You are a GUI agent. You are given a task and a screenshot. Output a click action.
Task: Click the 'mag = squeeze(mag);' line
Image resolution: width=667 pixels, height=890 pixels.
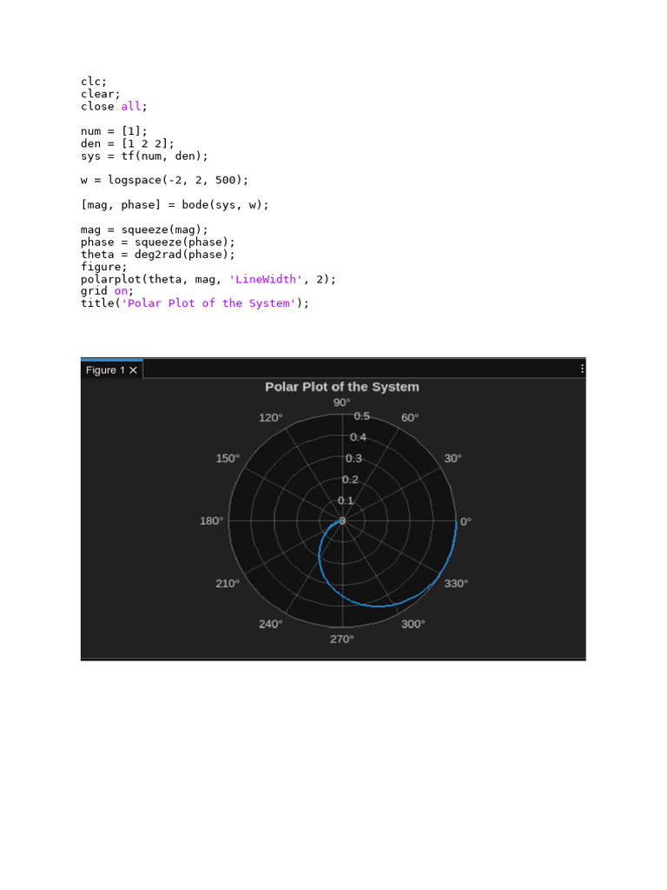[144, 229]
